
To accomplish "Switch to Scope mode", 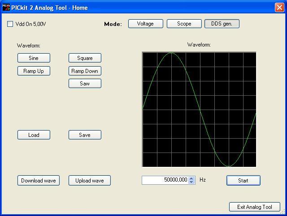I will tap(184, 24).
